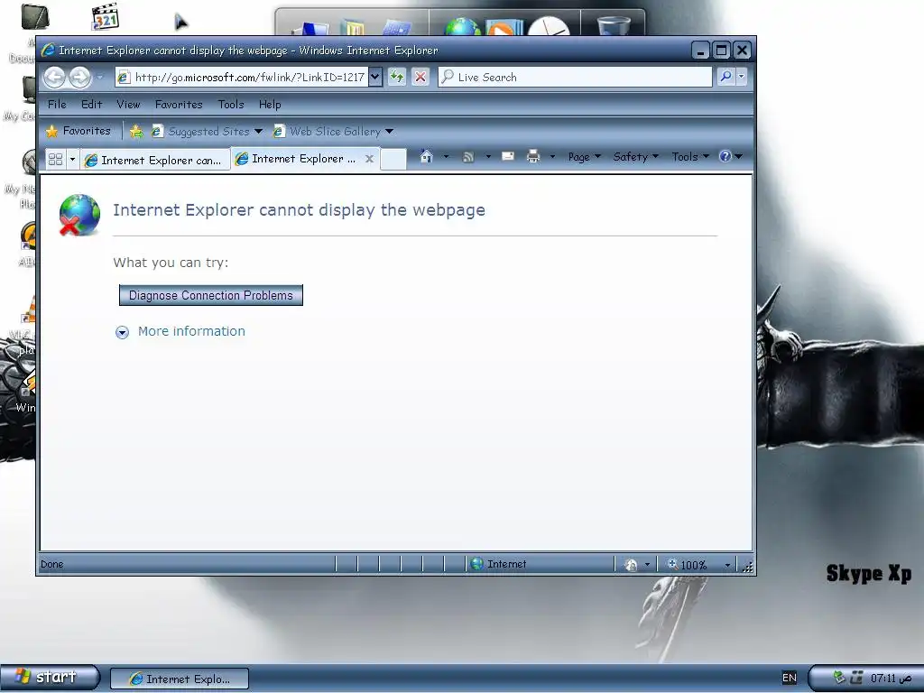Screen dimensions: 924x693
Task: Open Print options dropdown arrow
Action: click(x=552, y=156)
